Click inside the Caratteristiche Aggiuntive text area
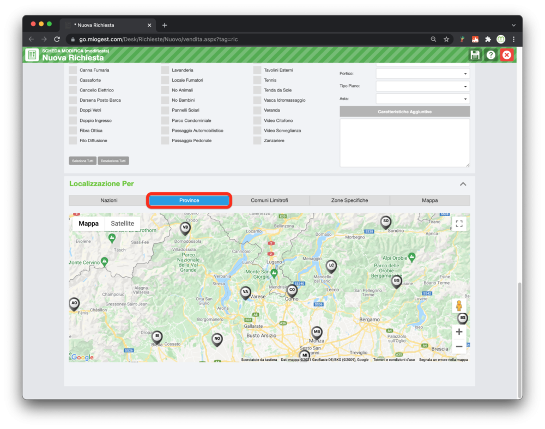Screen dimensions: 545x429 point(404,143)
